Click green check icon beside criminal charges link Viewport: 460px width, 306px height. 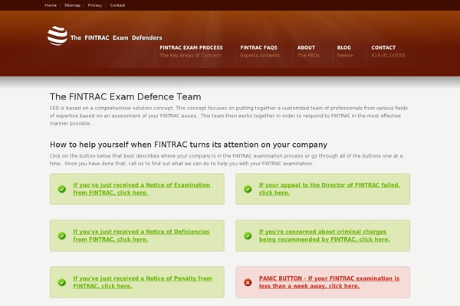pyautogui.click(x=248, y=236)
